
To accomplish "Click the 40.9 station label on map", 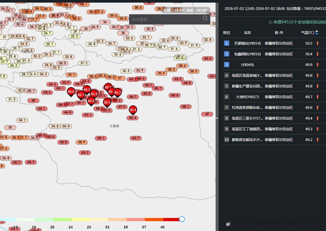I will tap(31, 162).
